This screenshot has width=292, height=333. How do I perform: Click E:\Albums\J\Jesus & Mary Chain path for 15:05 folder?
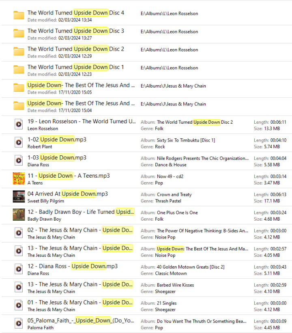(x=173, y=86)
